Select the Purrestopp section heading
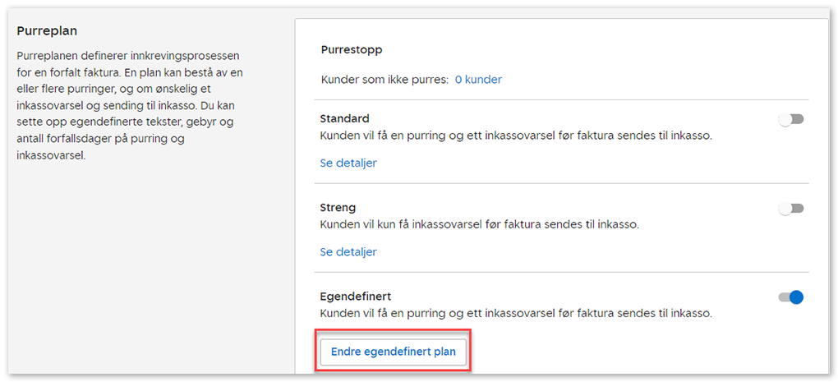The height and width of the screenshot is (382, 838). click(x=351, y=49)
